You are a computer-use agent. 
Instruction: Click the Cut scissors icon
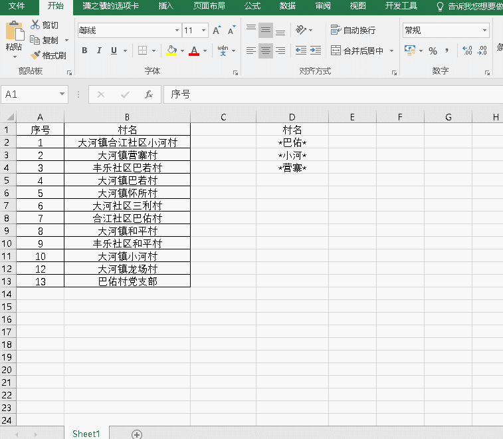[x=35, y=25]
